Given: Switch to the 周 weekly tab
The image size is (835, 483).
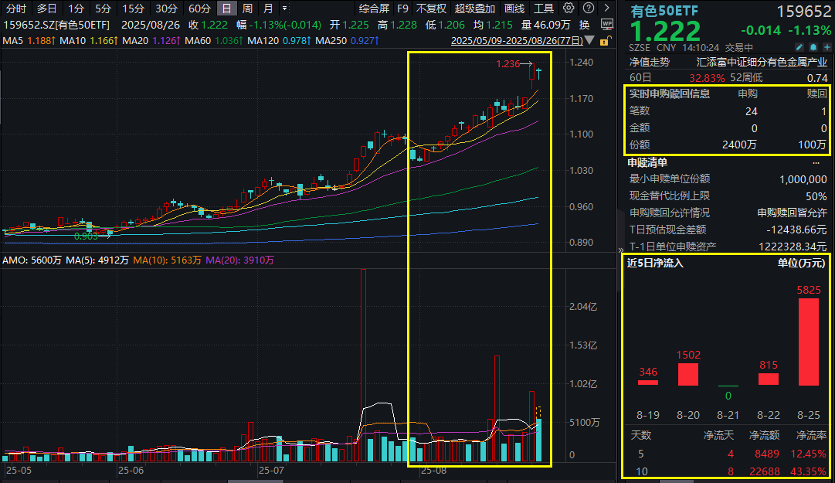Looking at the screenshot, I should pyautogui.click(x=248, y=8).
